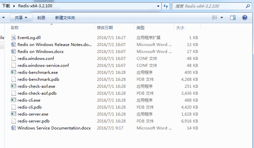The width and height of the screenshot is (254, 148).
Task: Select Redis on Windows Release Notes file name
Action: (55, 45)
